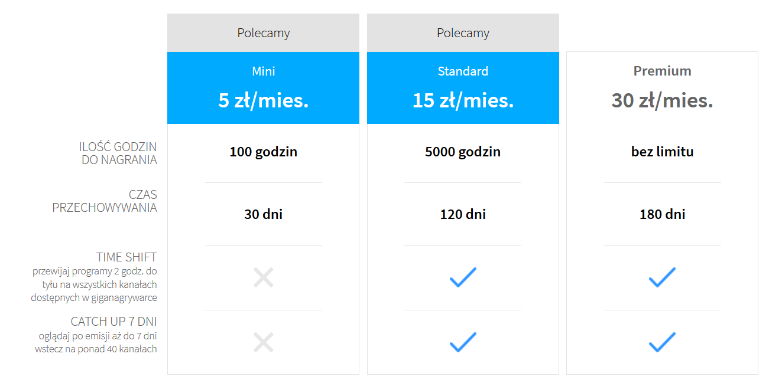Click the Time Shift cross icon under Mini
Viewport: 782px width, 383px height.
pos(263,277)
